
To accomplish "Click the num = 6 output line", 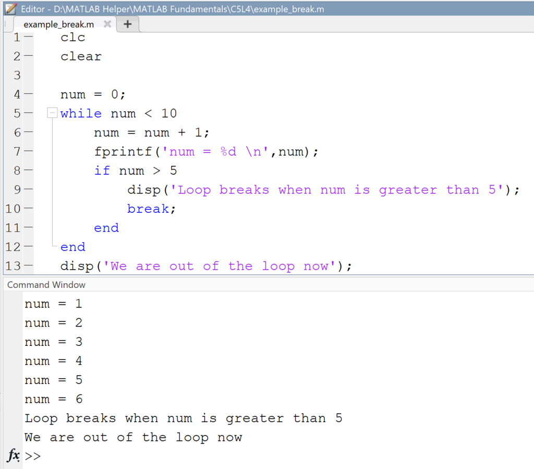I will tap(52, 399).
